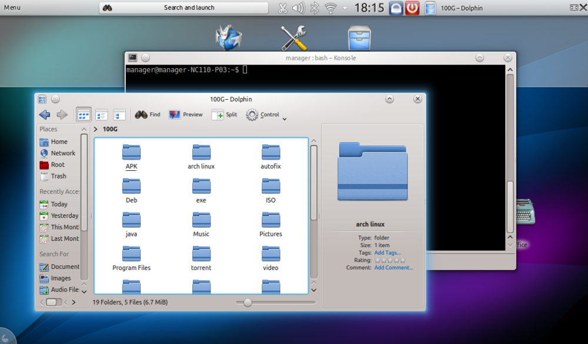This screenshot has width=588, height=344.
Task: Expand the system tray hidden icons arrow
Action: click(x=343, y=8)
